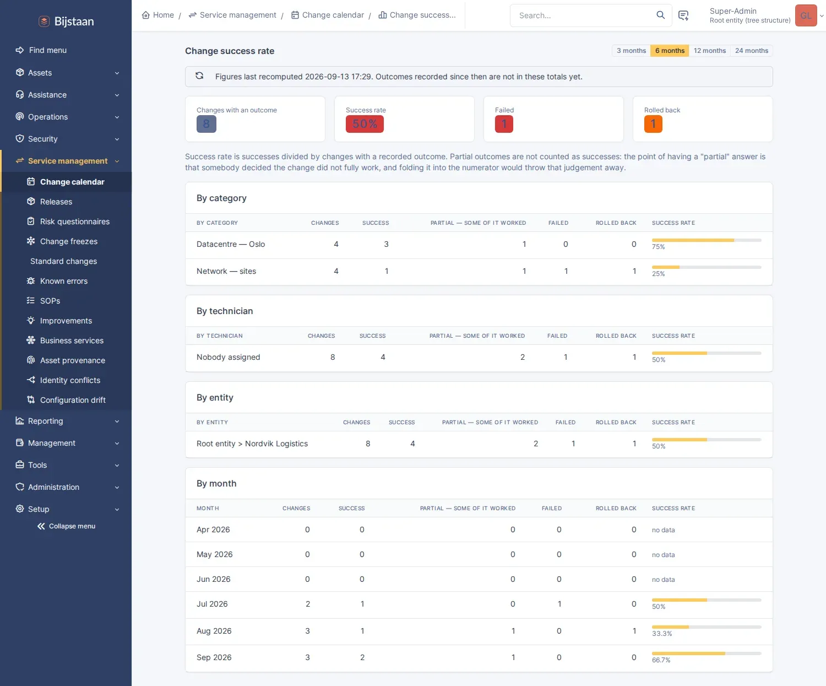Select the 24 months period

click(752, 51)
